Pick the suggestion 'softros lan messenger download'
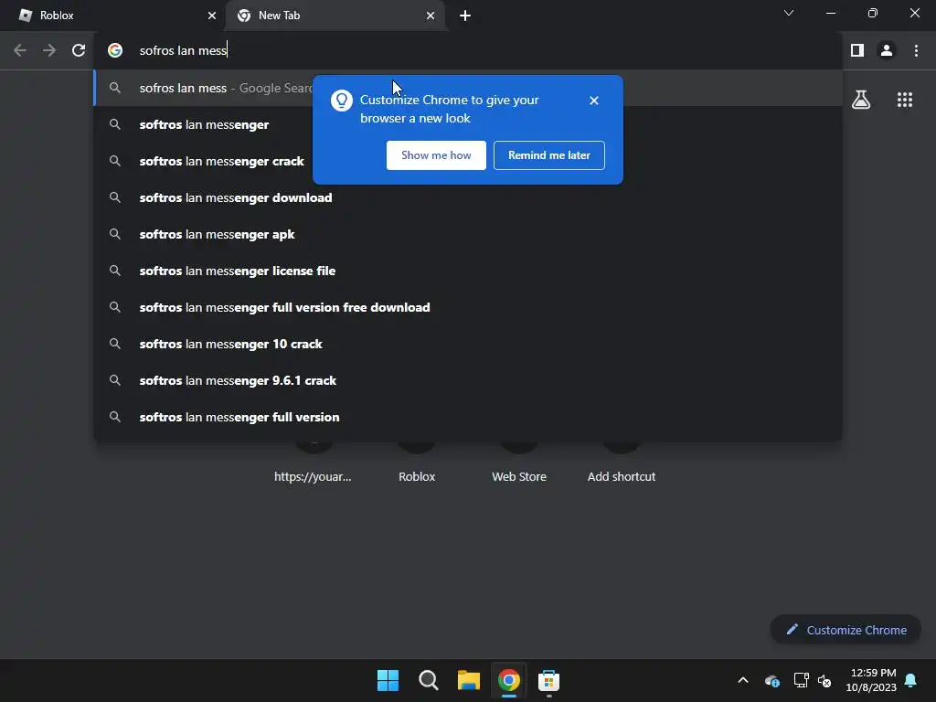This screenshot has width=936, height=702. (x=468, y=197)
